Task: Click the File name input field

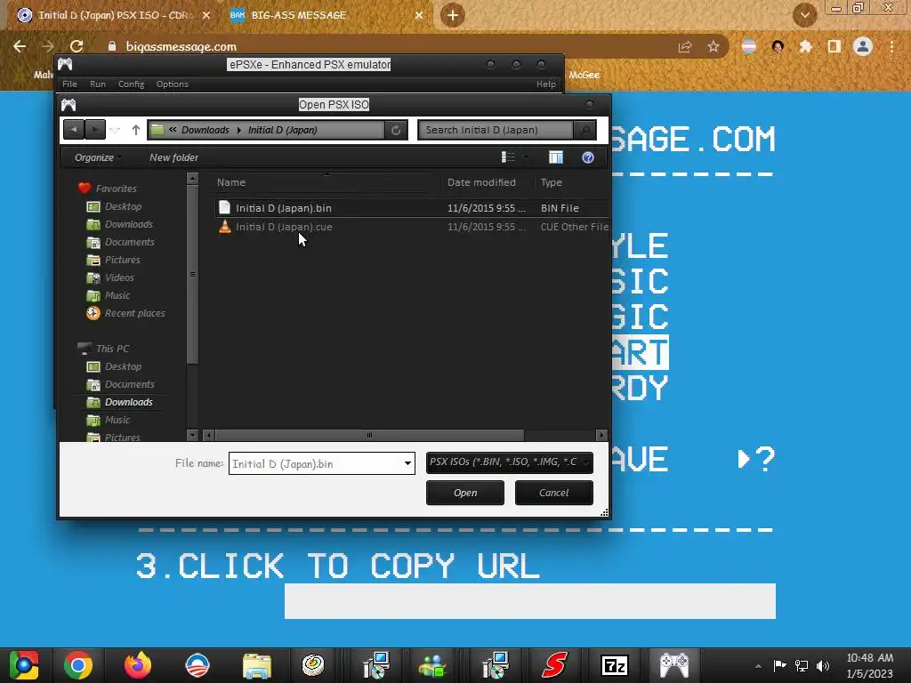Action: pyautogui.click(x=316, y=463)
